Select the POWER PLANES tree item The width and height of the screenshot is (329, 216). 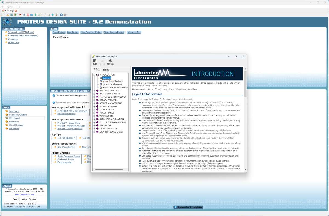[107, 113]
